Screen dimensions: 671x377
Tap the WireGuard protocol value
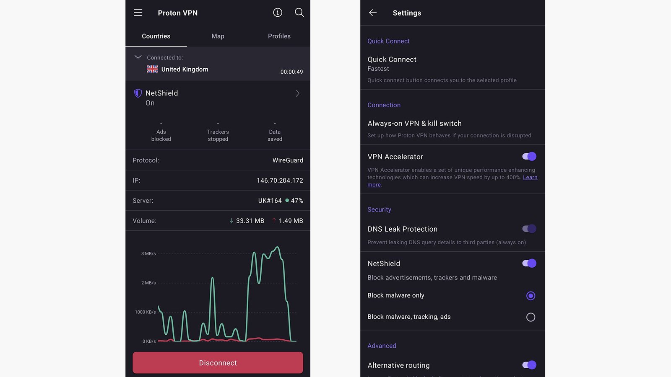pos(288,160)
